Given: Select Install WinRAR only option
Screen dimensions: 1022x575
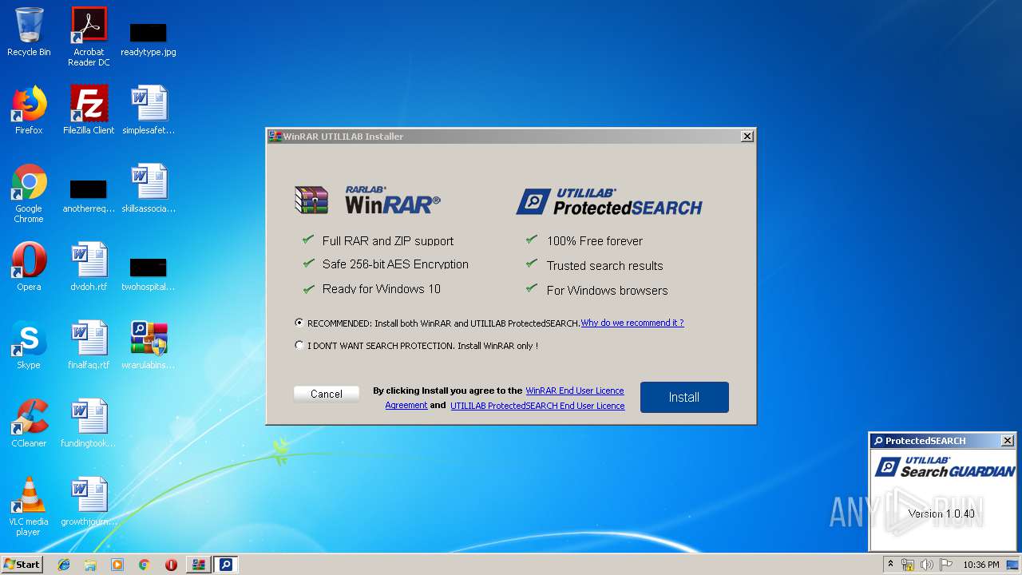Looking at the screenshot, I should pyautogui.click(x=299, y=346).
